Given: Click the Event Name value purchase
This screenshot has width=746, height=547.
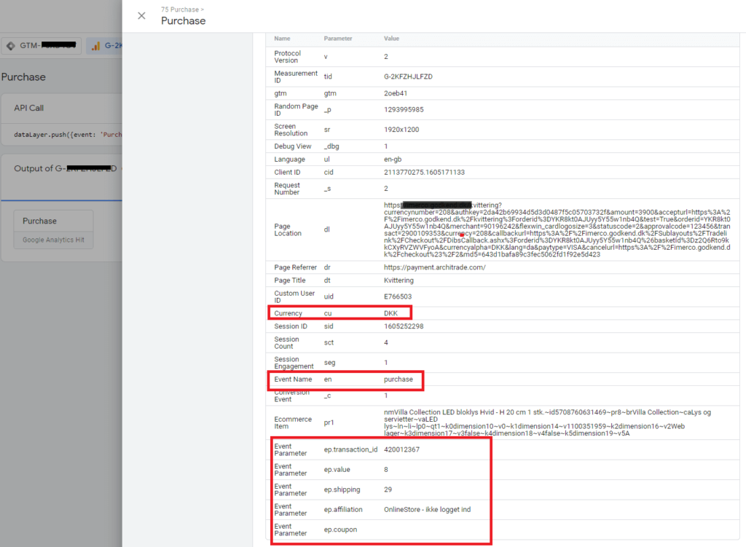Looking at the screenshot, I should click(x=398, y=379).
